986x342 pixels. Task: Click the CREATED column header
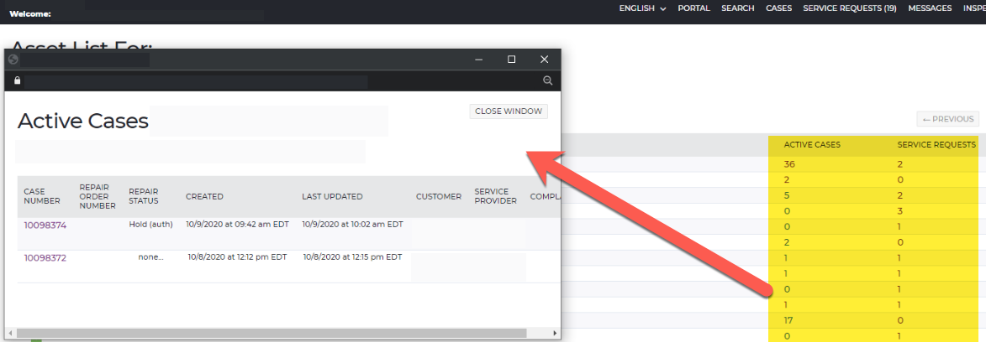coord(204,196)
